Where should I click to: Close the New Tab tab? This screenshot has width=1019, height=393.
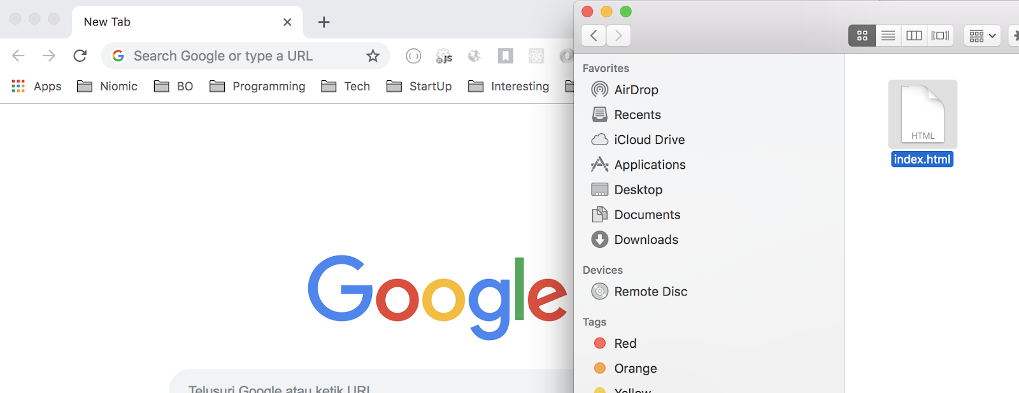tap(287, 22)
